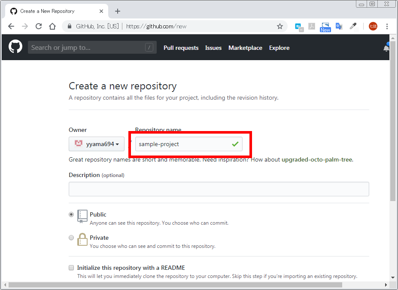398x290 pixels.
Task: Open Marketplace in the GitHub header
Action: coord(245,48)
